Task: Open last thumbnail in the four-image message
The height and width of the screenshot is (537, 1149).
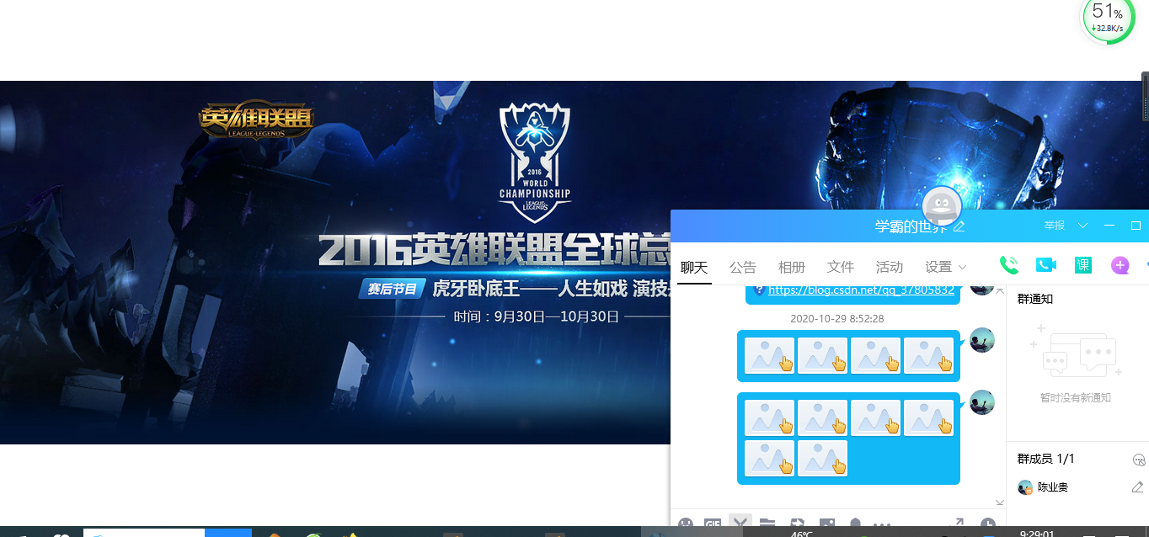Action: click(x=929, y=355)
